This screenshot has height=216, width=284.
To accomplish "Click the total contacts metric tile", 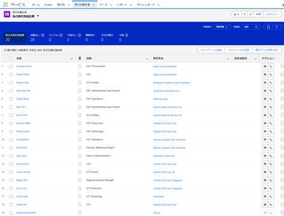I will (14, 37).
